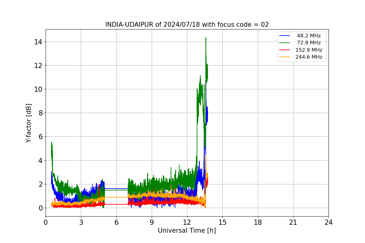
Task: Click the x-axis tick label 12
Action: click(x=187, y=222)
